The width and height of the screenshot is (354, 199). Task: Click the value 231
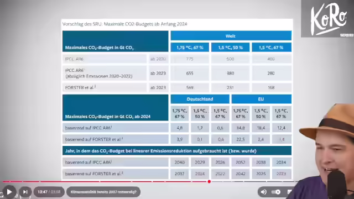tap(230, 87)
